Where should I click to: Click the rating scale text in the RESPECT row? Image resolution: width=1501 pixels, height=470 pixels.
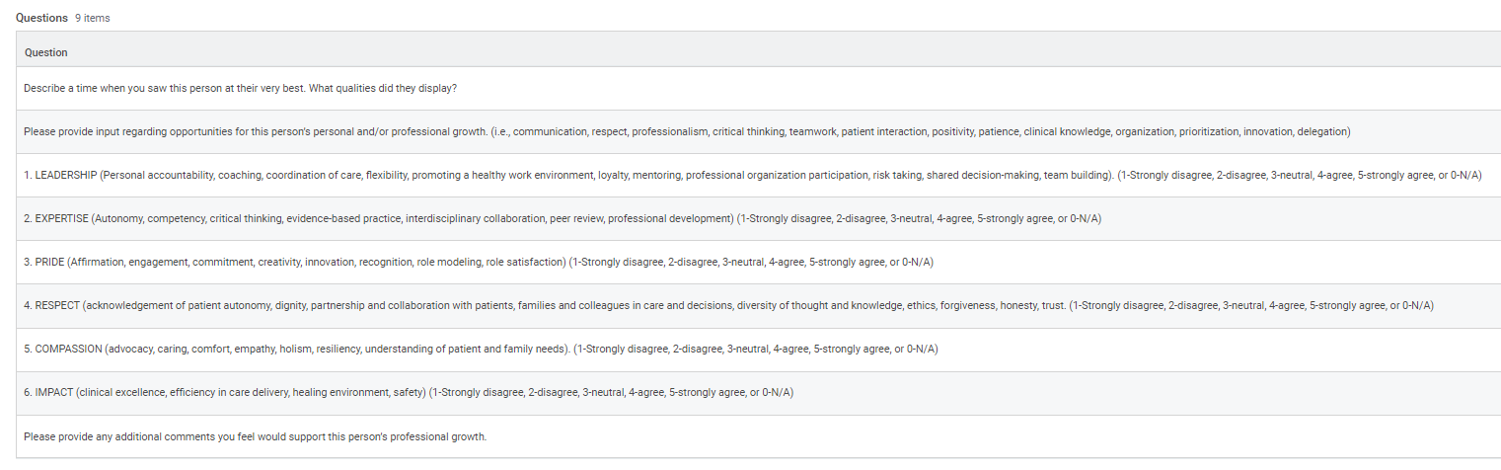(1251, 305)
